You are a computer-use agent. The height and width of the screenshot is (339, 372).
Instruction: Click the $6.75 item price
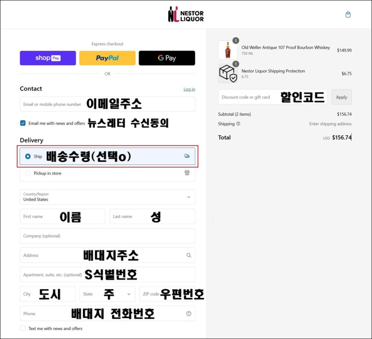coord(347,73)
